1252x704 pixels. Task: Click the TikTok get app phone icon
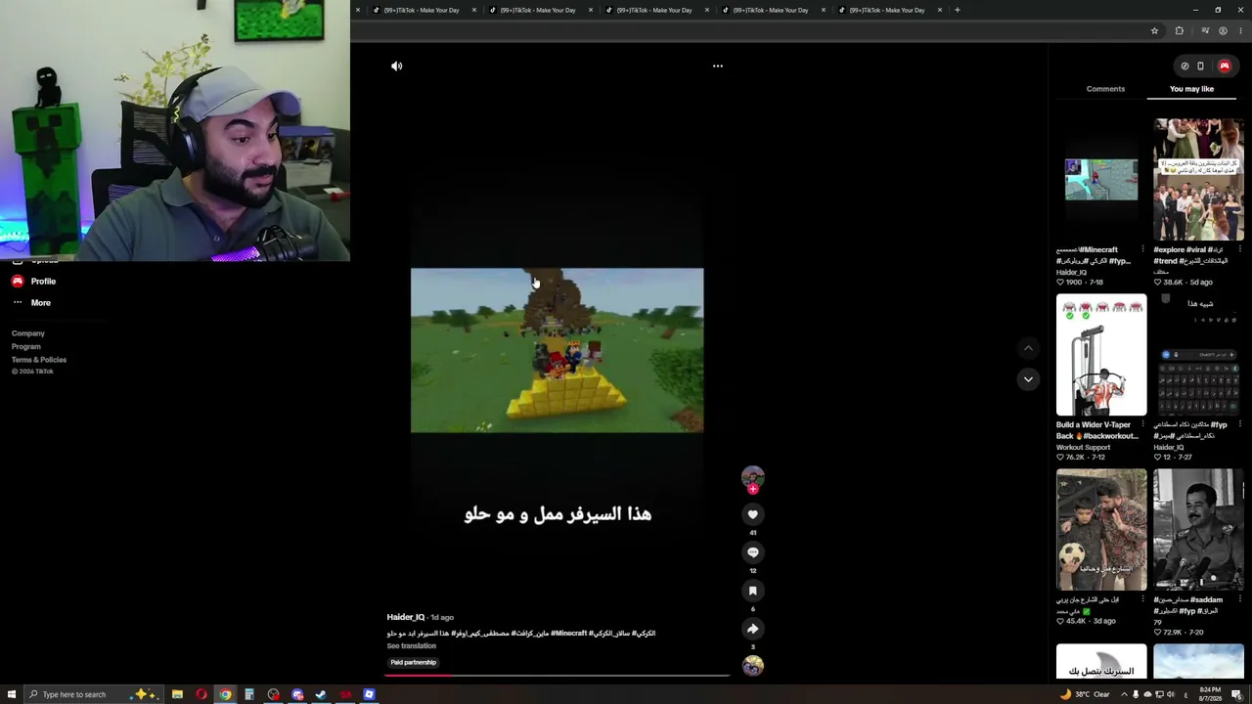tap(1200, 66)
